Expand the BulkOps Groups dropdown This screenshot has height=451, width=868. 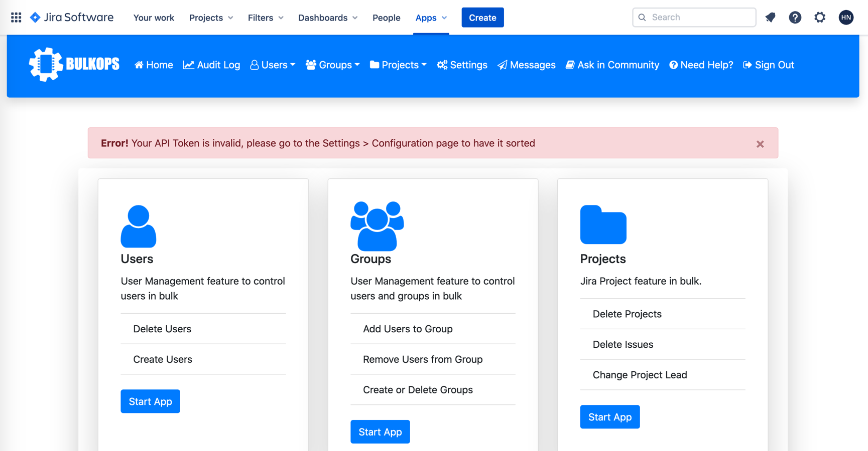332,65
